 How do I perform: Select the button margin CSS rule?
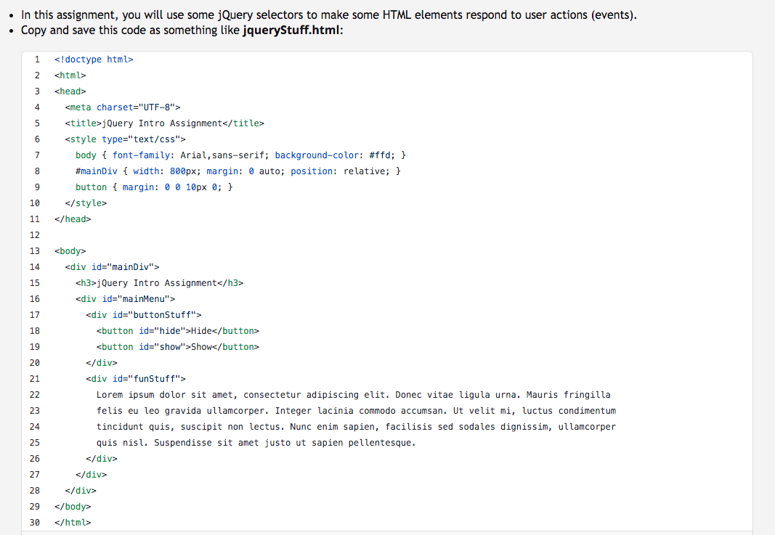pos(154,187)
